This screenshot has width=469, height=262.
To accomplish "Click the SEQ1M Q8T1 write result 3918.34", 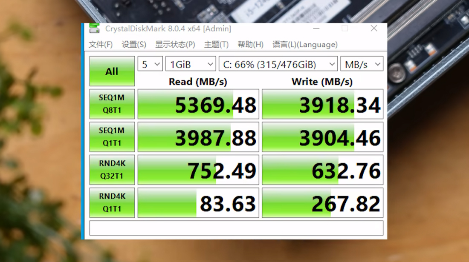I will coord(322,104).
